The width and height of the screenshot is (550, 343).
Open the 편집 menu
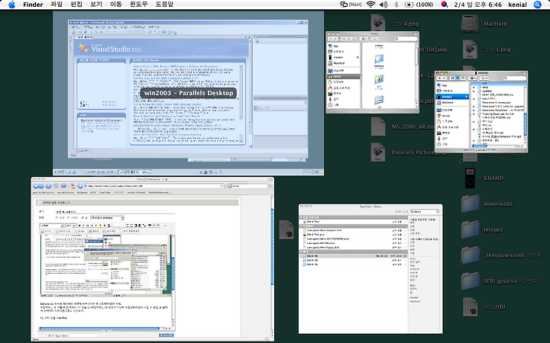click(76, 5)
